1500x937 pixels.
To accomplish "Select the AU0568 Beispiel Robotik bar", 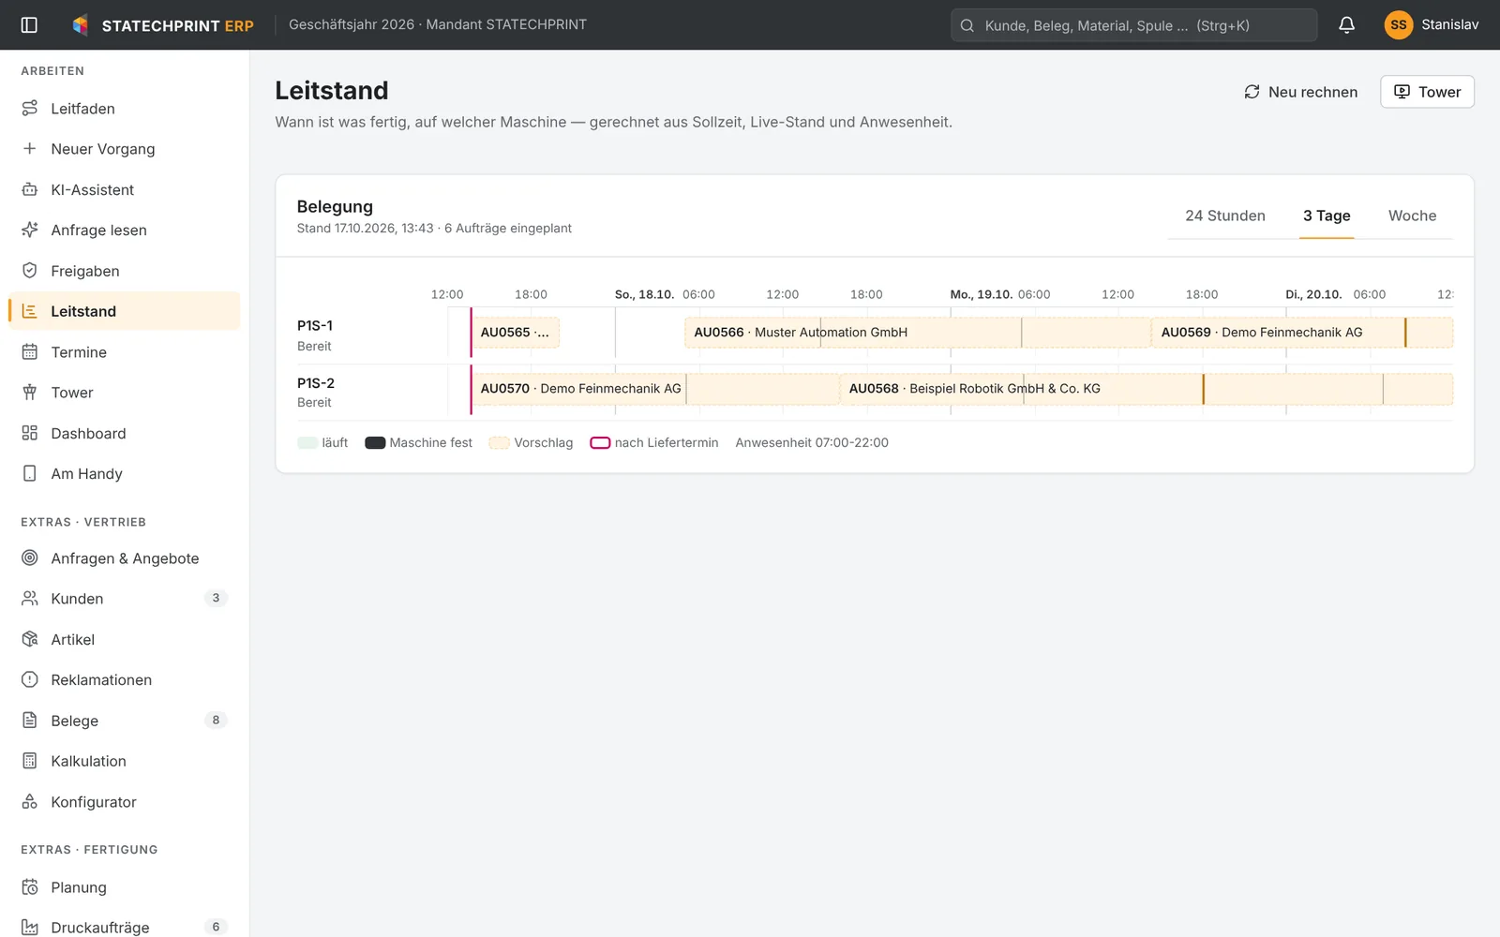I will pyautogui.click(x=1147, y=389).
